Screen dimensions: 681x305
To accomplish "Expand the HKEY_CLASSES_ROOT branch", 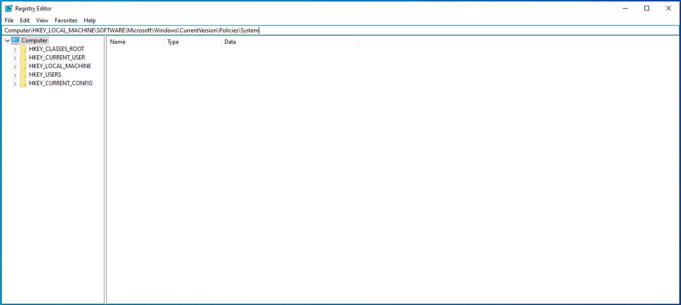I will [15, 49].
